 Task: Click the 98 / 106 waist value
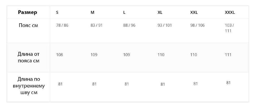pos(197,25)
